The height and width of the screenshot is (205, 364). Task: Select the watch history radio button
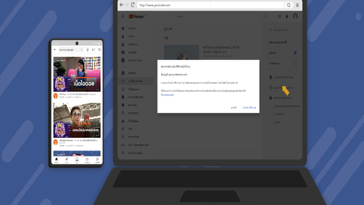click(x=295, y=53)
